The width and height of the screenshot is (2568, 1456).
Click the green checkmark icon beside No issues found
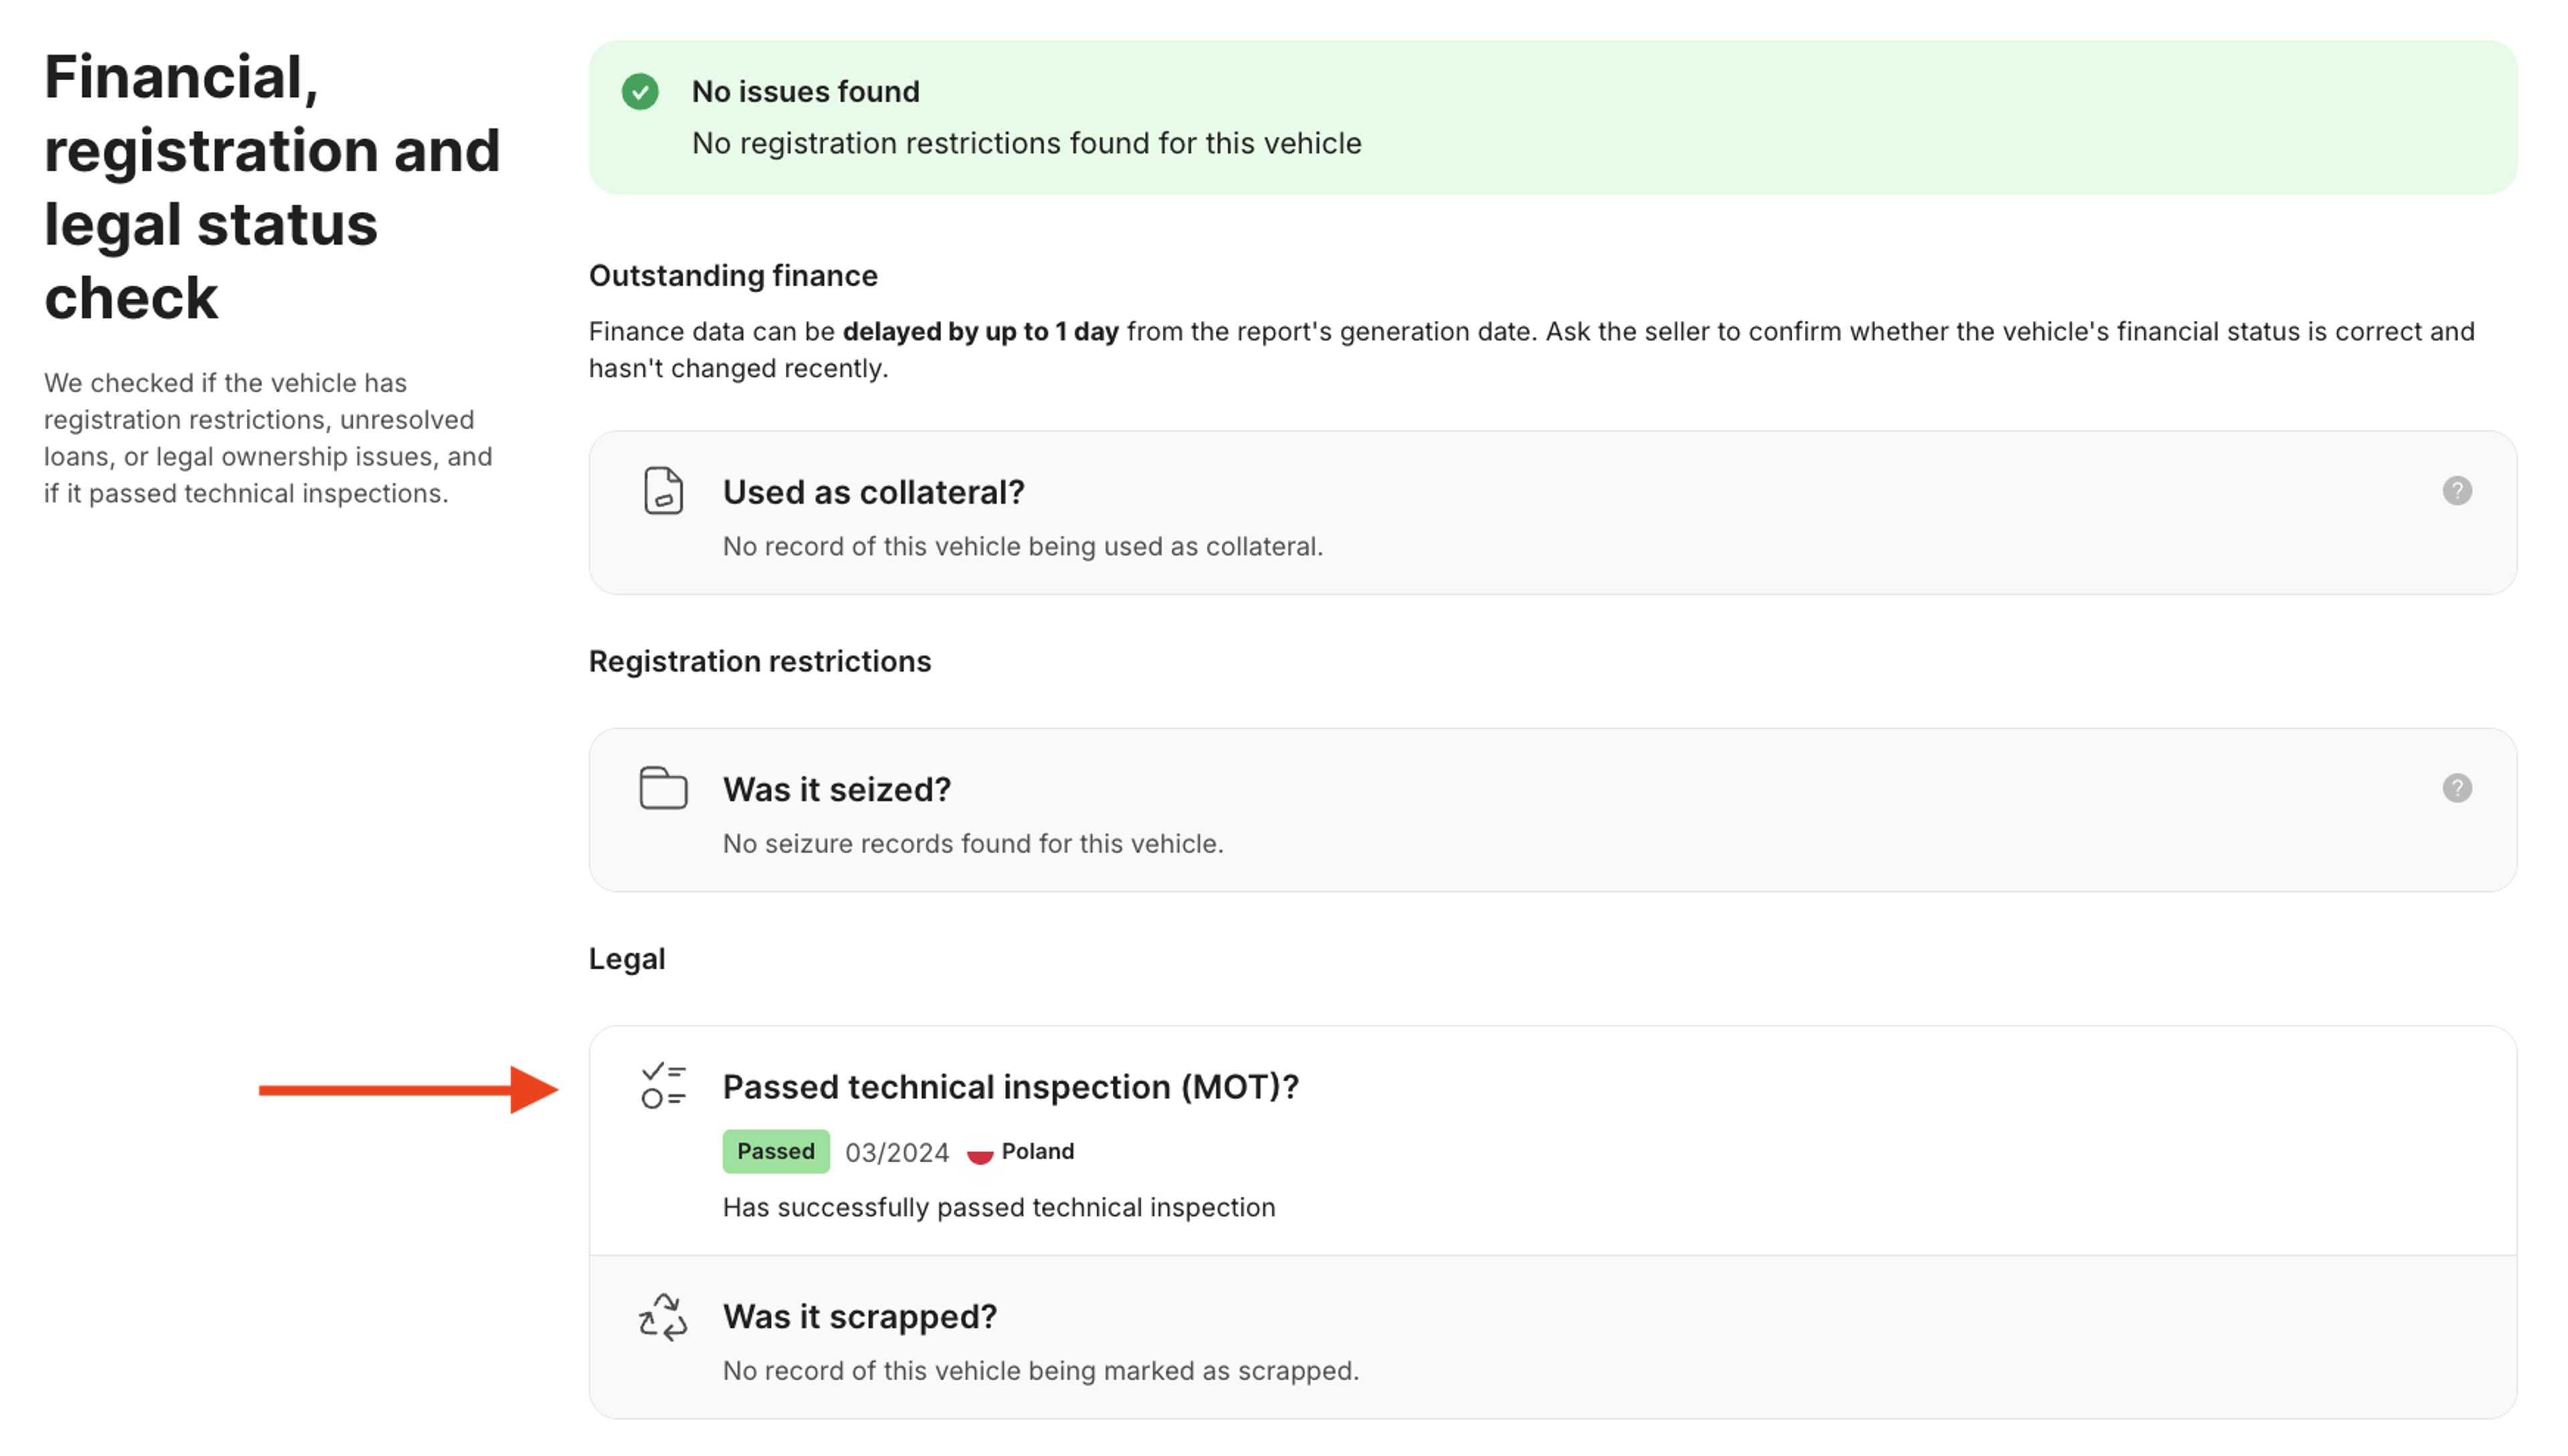click(x=640, y=92)
